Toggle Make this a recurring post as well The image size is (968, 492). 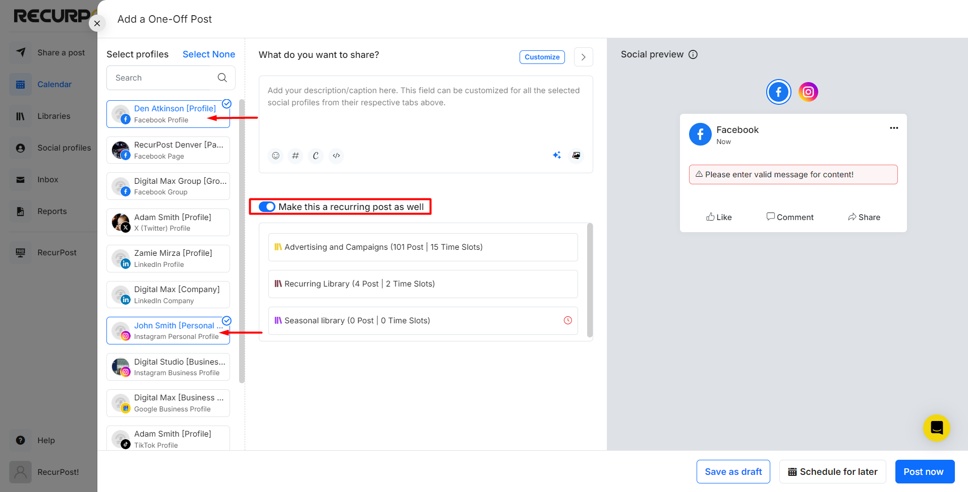pyautogui.click(x=267, y=206)
